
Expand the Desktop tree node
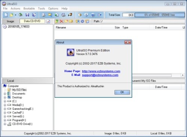click(5, 97)
